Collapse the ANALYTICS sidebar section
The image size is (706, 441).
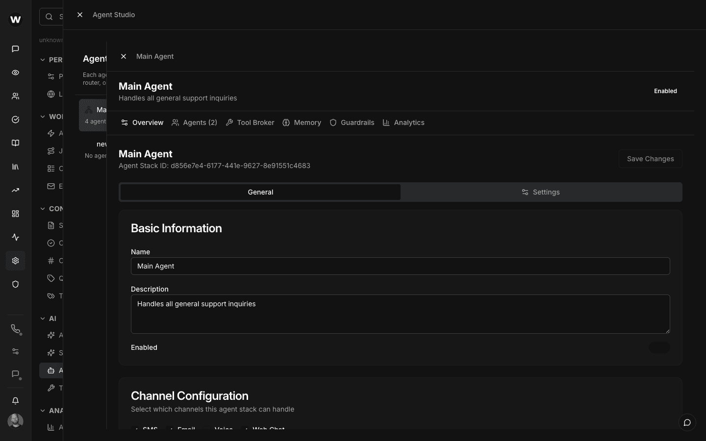[43, 411]
